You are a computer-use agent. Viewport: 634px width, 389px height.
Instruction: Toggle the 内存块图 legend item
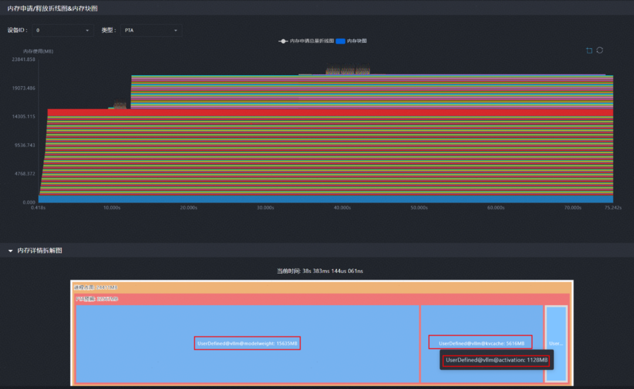(x=352, y=41)
